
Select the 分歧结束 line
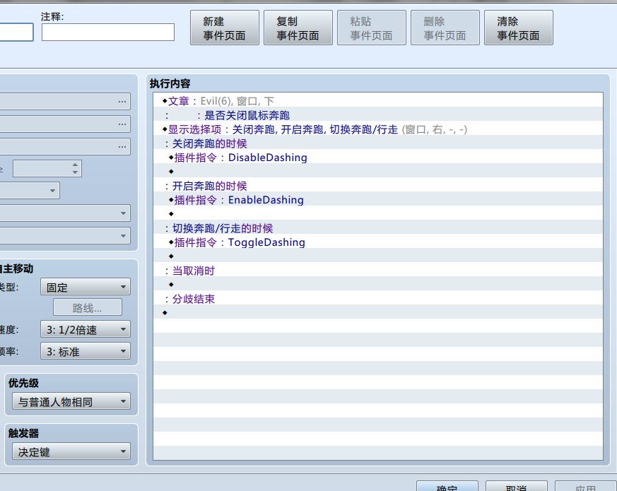(x=377, y=299)
